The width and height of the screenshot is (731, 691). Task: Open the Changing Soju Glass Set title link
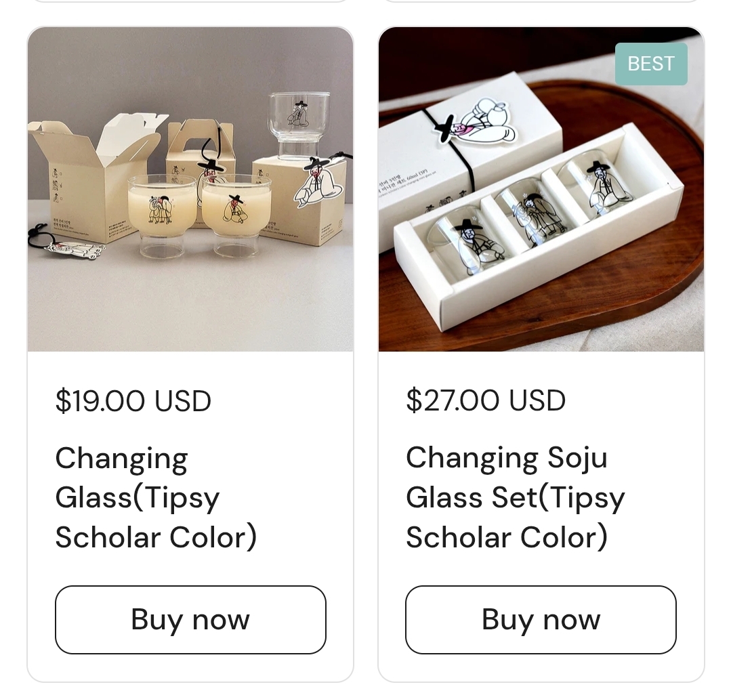[515, 498]
